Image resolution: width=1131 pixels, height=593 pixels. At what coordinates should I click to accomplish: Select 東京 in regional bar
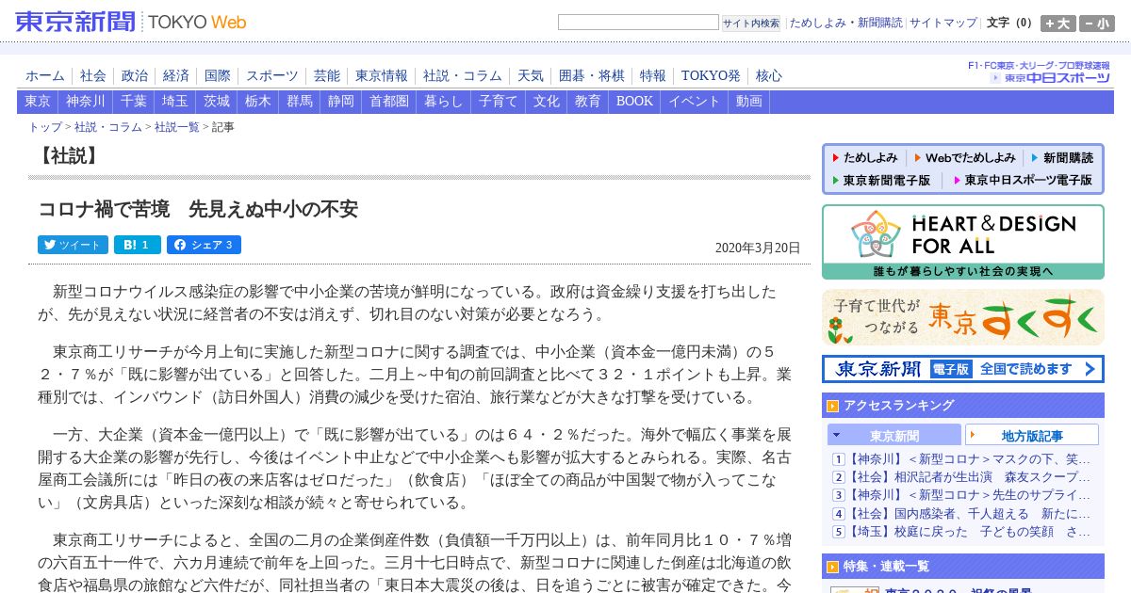[38, 102]
